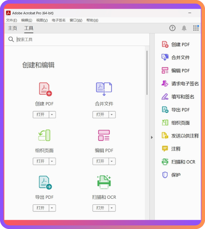Open the apps grid icon
Viewport: 205px width, 229px height.
click(x=196, y=28)
